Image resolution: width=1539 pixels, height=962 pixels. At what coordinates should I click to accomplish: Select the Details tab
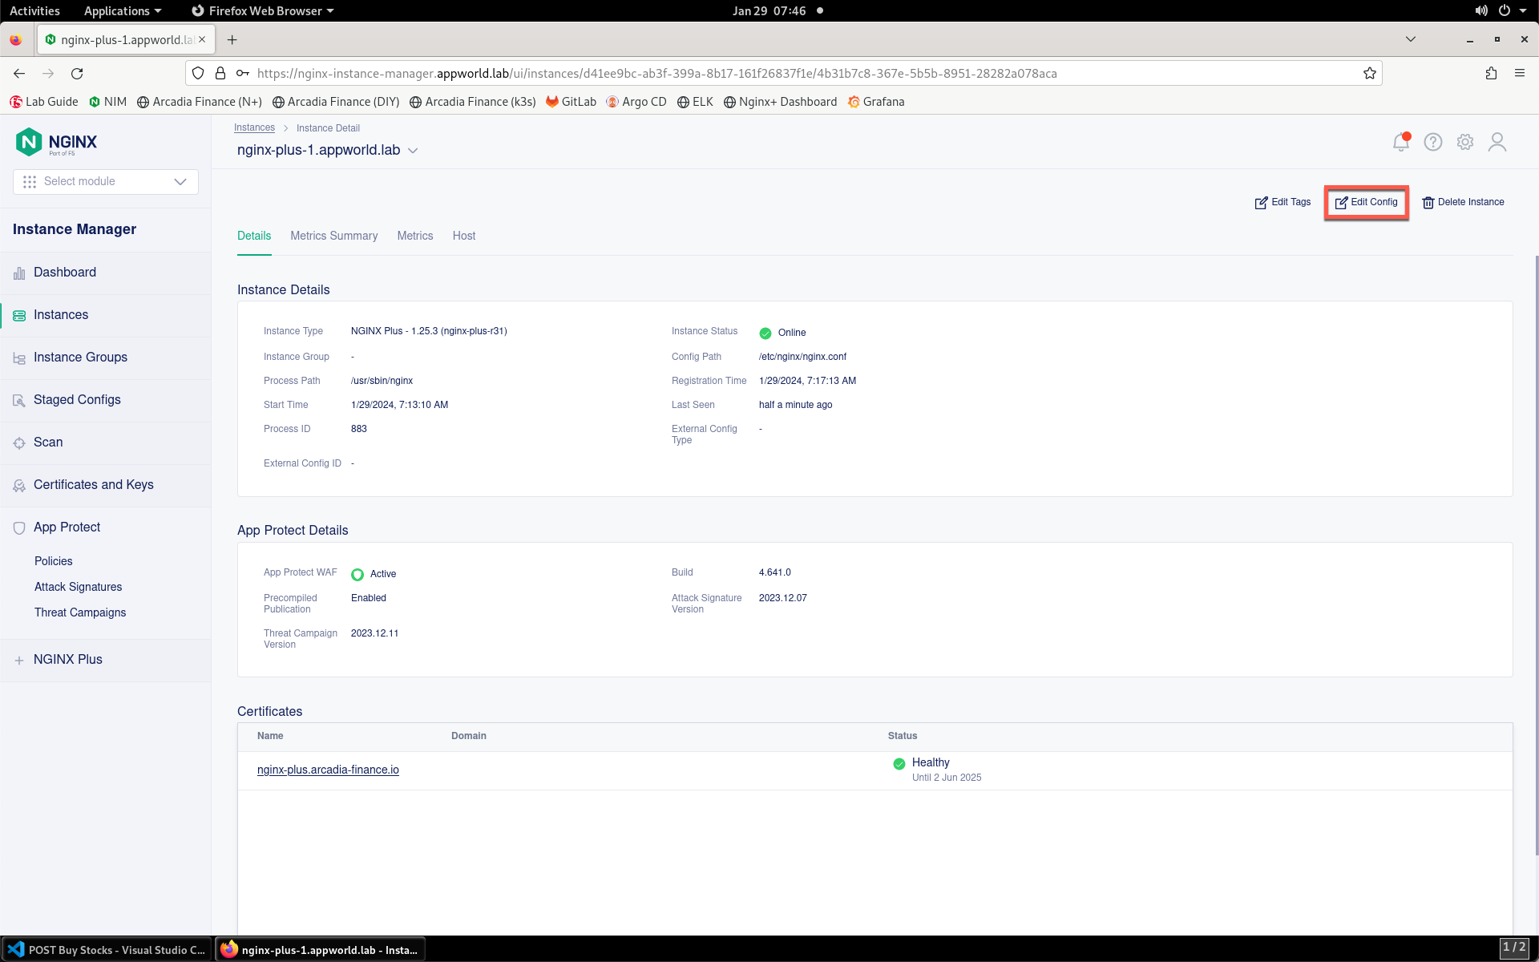254,236
